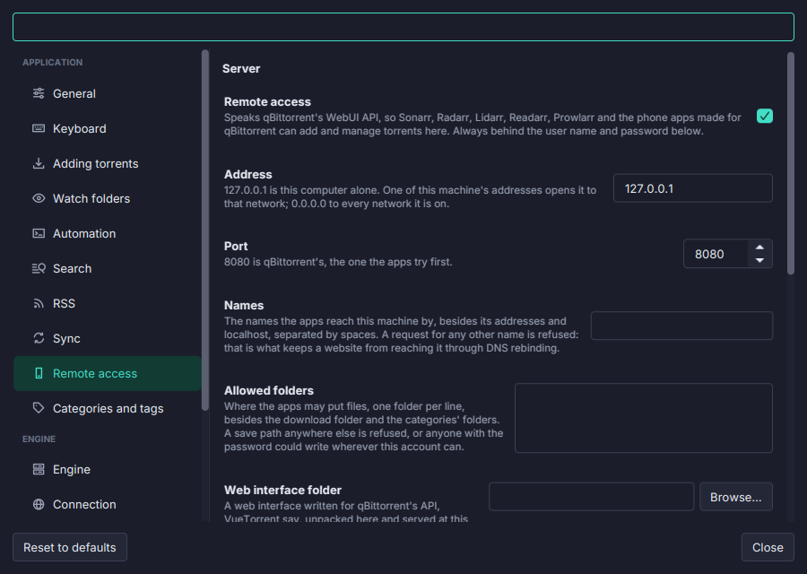Click the RSS feed icon

tap(39, 303)
